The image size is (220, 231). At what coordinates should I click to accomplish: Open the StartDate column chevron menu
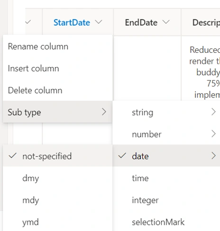[99, 22]
